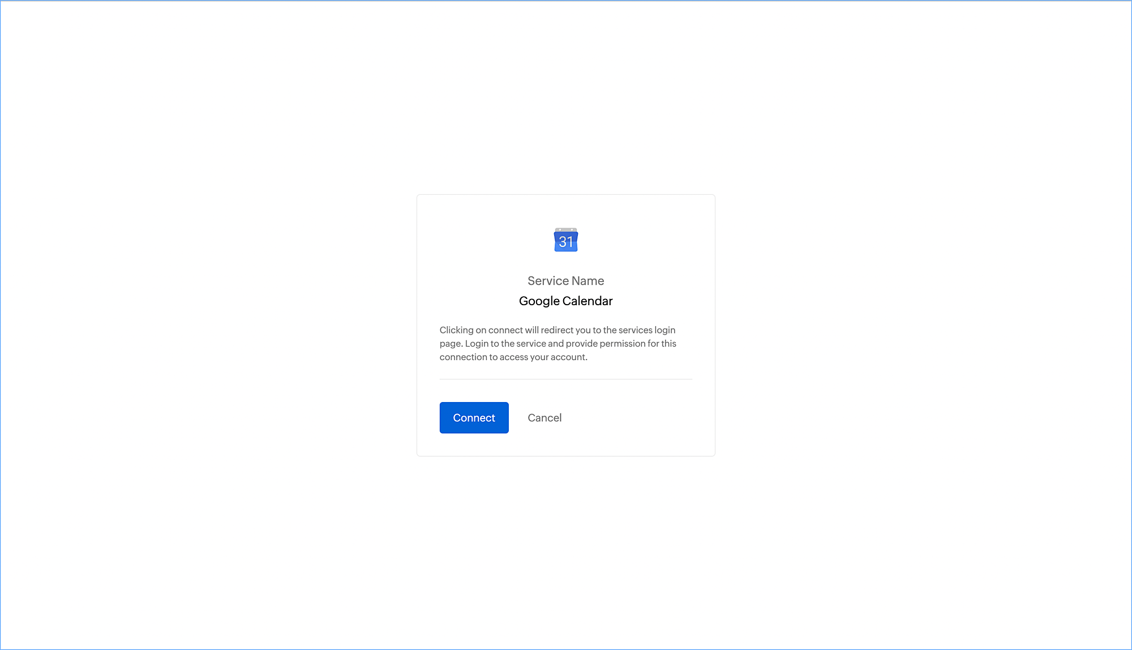Click "Login to the service" description line
Viewport: 1132px width, 650px height.
[x=506, y=344]
